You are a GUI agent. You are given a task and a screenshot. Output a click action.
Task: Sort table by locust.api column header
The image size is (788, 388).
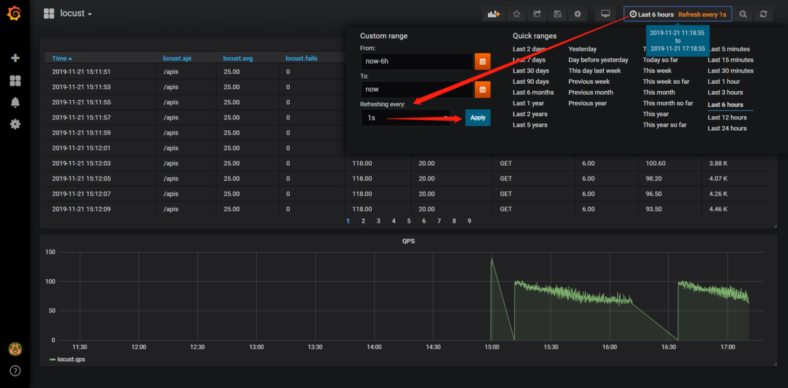coord(177,58)
